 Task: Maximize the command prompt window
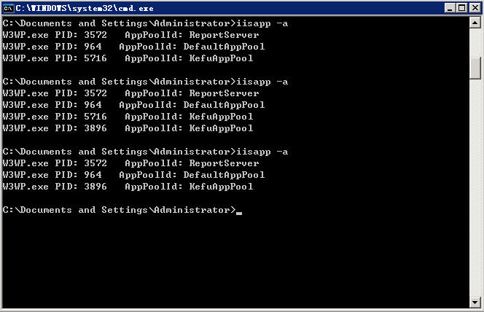[x=461, y=9]
